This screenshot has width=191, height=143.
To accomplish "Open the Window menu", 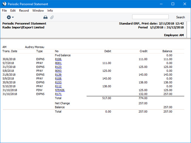I will click(38, 11).
